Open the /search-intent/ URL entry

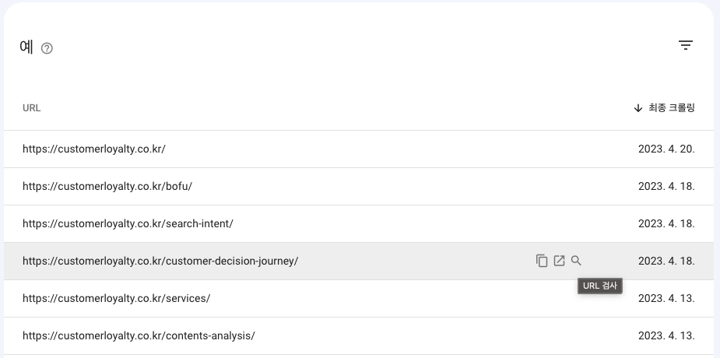click(128, 223)
